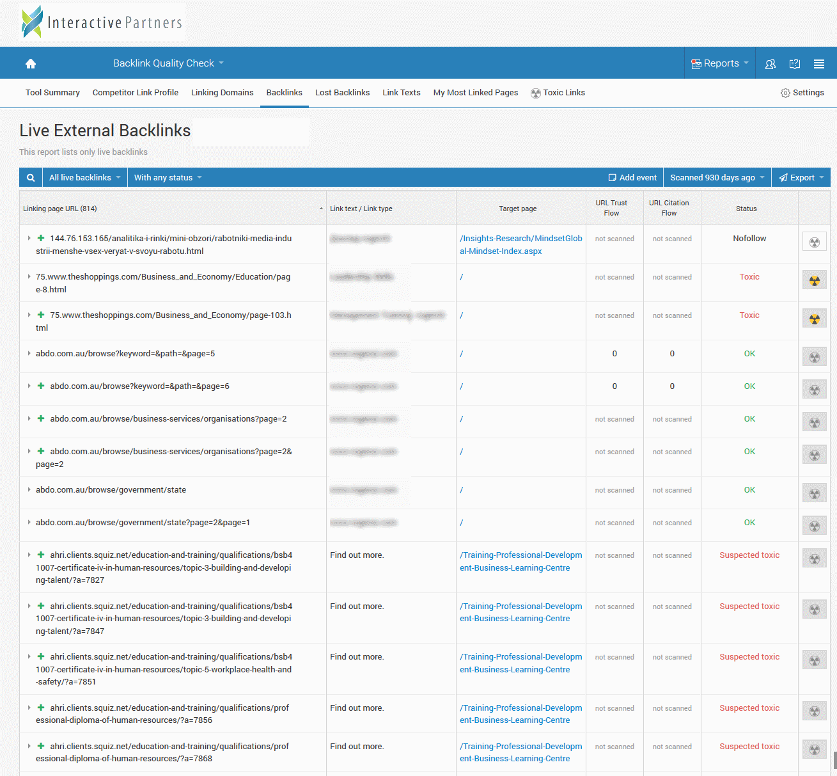Viewport: 837px width, 776px height.
Task: Expand the abdo.com.au browse page=5 row
Action: click(x=29, y=353)
